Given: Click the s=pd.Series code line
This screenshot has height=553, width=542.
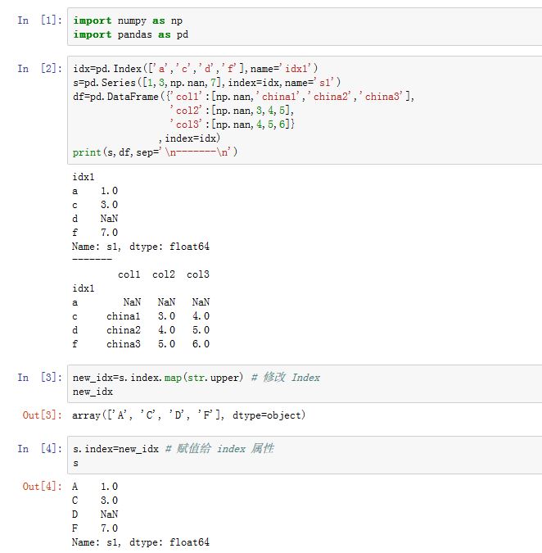Looking at the screenshot, I should coord(206,82).
